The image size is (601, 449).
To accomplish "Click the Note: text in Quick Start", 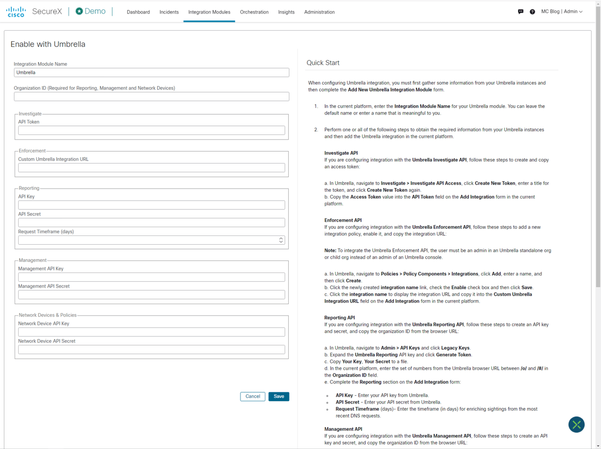I will pos(330,250).
